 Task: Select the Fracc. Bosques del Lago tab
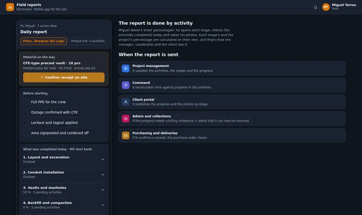click(44, 41)
